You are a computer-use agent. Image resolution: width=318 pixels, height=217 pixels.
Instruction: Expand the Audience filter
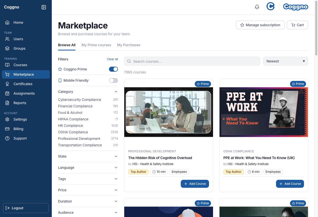(88, 213)
